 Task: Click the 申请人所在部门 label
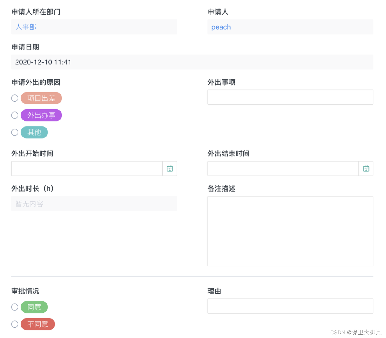click(36, 12)
